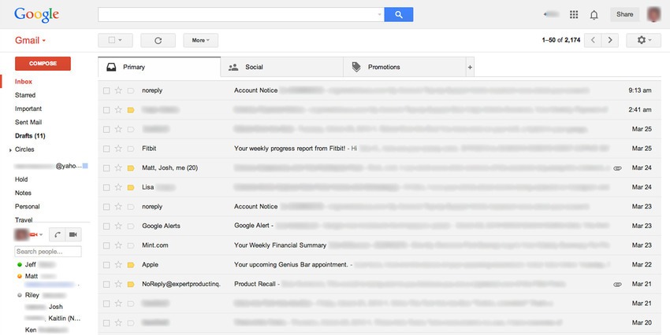The width and height of the screenshot is (670, 335).
Task: Open the notifications bell
Action: click(594, 14)
